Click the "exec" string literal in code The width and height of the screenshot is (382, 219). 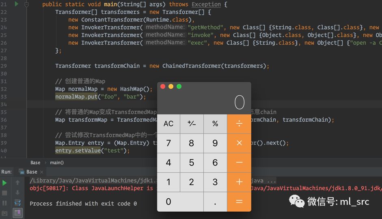pyautogui.click(x=197, y=43)
